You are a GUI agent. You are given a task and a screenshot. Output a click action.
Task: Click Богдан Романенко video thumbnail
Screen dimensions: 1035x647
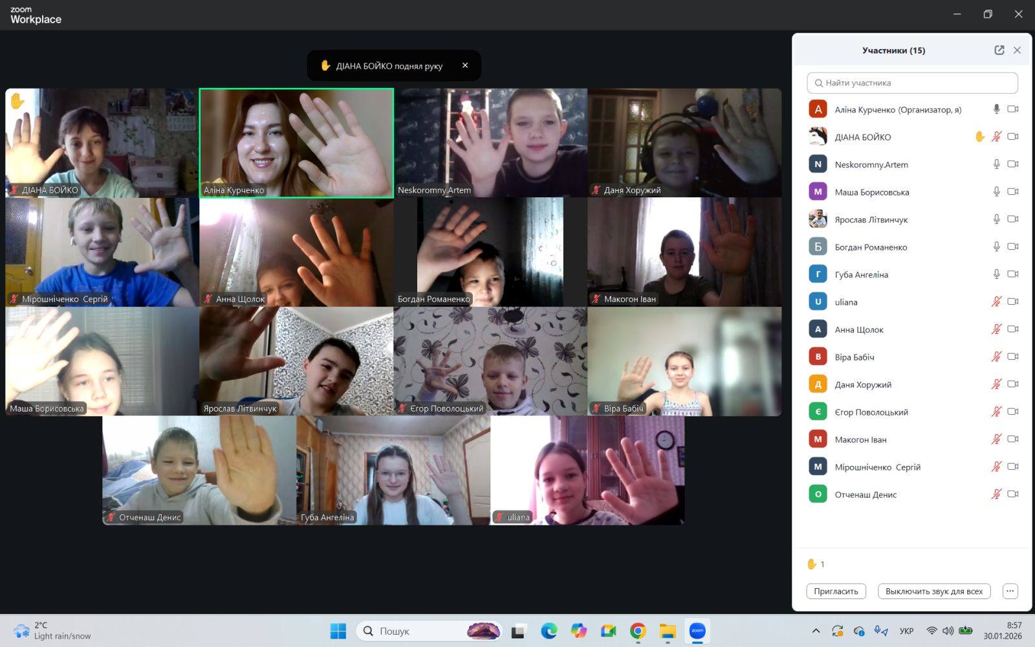point(490,252)
